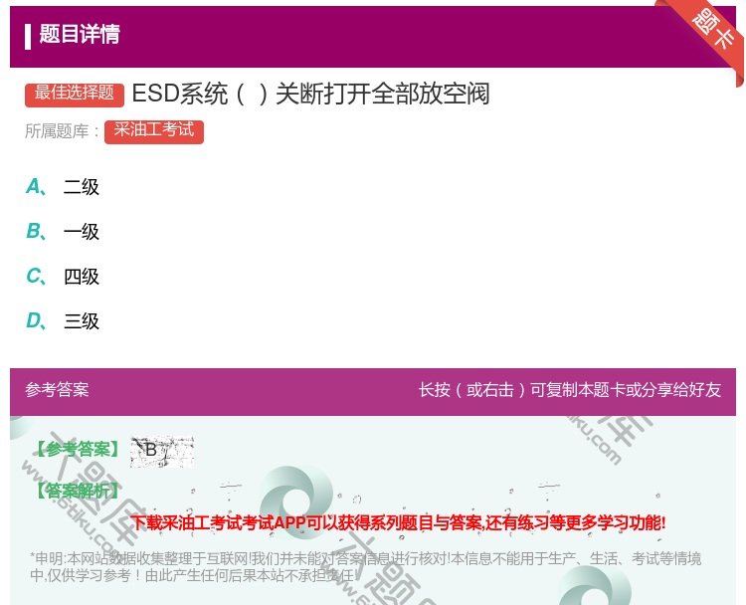The image size is (746, 605).
Task: Click the 参考答案 section heading
Action: [x=57, y=390]
